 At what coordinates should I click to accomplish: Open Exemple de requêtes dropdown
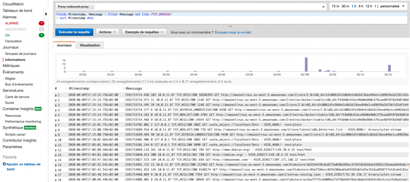(144, 32)
